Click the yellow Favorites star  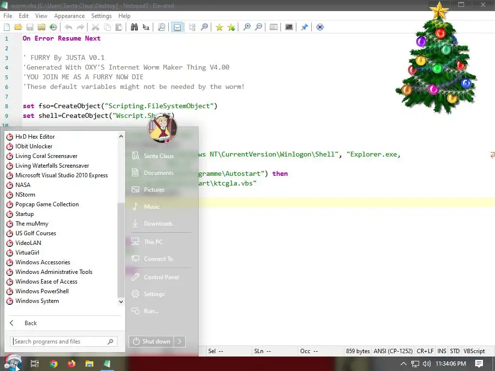pos(219,27)
